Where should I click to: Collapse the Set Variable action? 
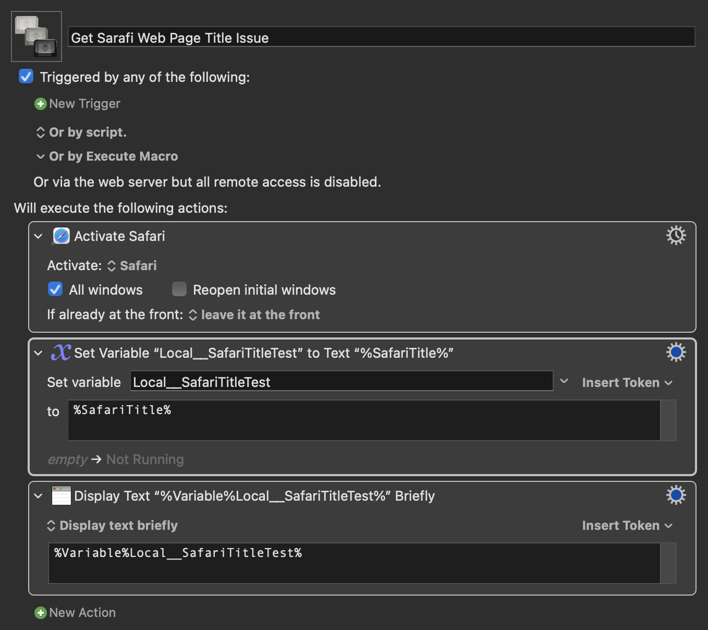tap(38, 353)
